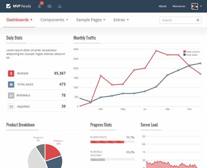Screen dimensions: 207x168
Task: Select the 78 referrals value
Action: [64, 95]
